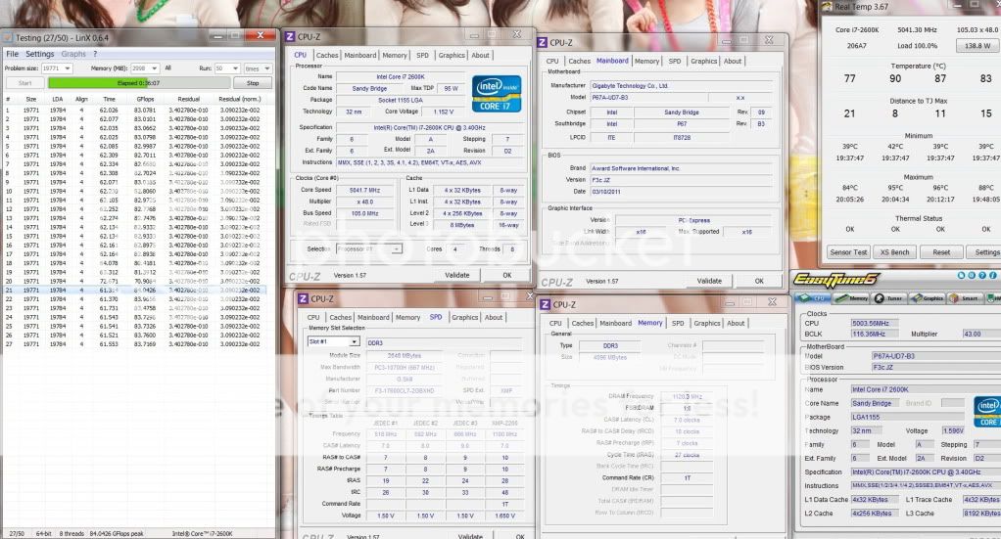Open the Memory (MiB) dropdown in LinX
This screenshot has width=1001, height=539.
pos(153,68)
